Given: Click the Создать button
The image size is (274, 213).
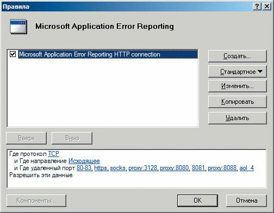Looking at the screenshot, I should [238, 56].
